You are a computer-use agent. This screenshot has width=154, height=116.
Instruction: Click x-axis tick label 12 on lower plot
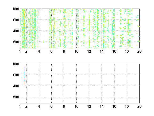coord(89,106)
